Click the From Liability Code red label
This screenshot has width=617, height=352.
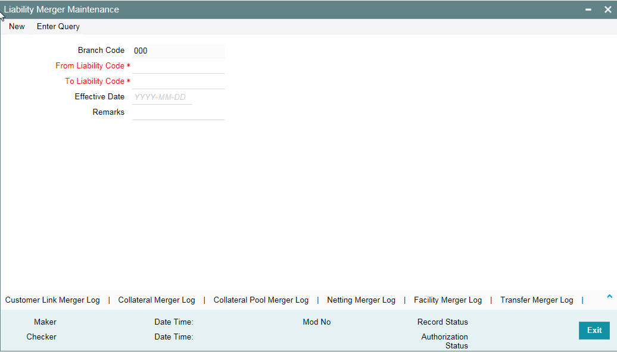(90, 66)
